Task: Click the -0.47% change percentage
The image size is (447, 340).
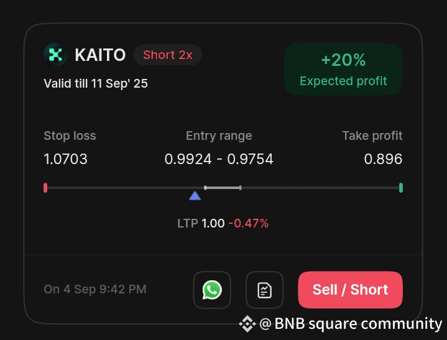Action: (249, 223)
